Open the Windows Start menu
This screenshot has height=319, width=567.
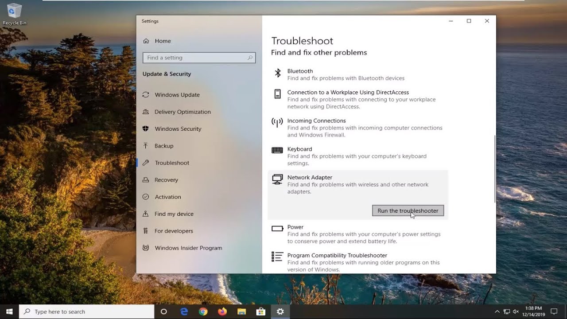[x=9, y=311]
